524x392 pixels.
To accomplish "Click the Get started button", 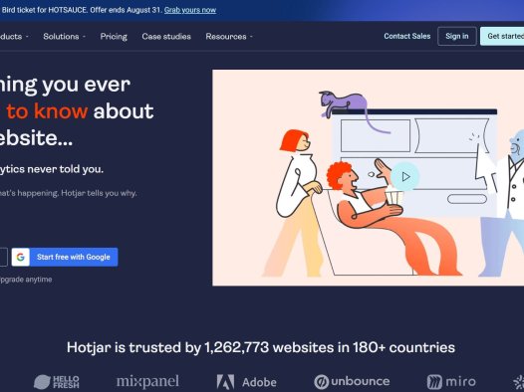I will [502, 36].
